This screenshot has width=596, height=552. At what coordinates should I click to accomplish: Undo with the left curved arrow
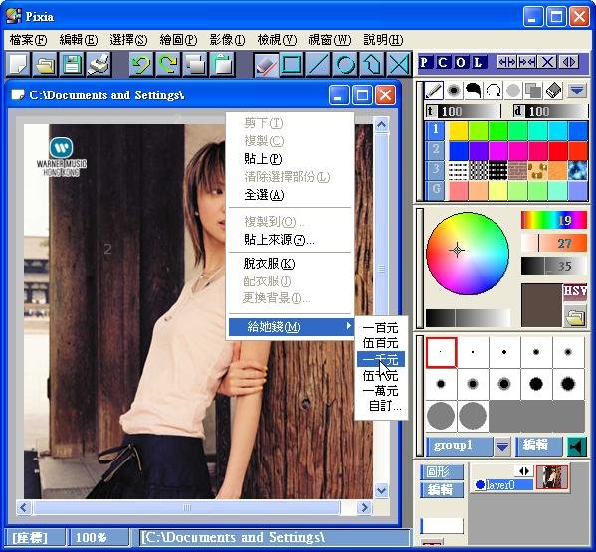[x=141, y=64]
